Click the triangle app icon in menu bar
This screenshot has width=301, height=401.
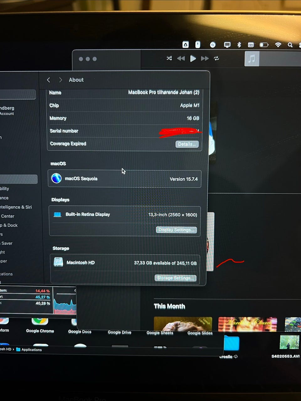point(186,45)
